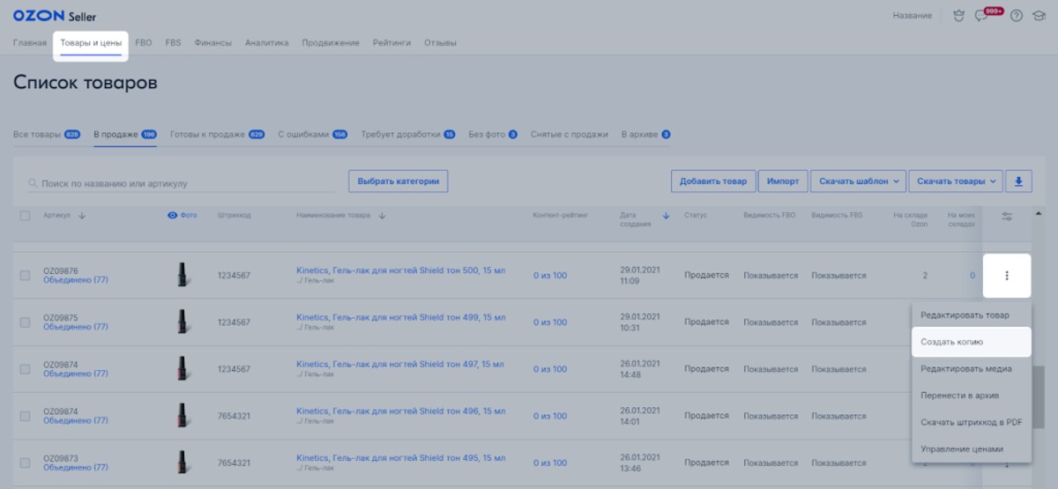Image resolution: width=1058 pixels, height=489 pixels.
Task: Check the checkbox for Shield тон 496 row
Action: (25, 416)
